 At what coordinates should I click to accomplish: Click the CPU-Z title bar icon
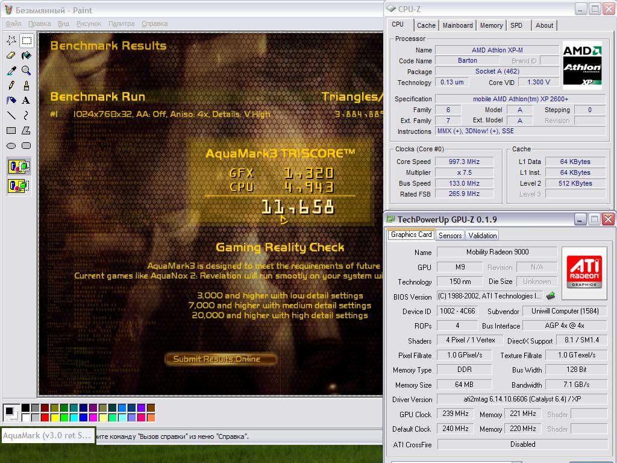pos(390,8)
